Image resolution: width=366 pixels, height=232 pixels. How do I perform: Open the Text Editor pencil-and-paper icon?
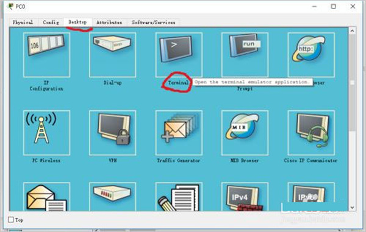pyautogui.click(x=179, y=197)
